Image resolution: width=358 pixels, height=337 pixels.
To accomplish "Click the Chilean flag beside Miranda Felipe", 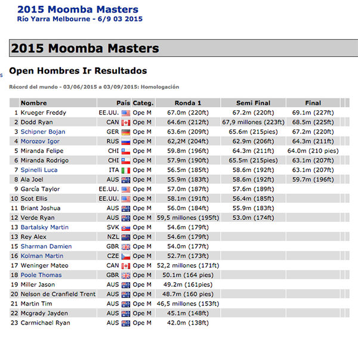I will [125, 151].
